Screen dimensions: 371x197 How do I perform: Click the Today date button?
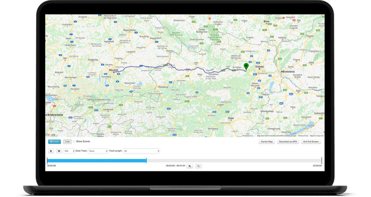(x=55, y=142)
